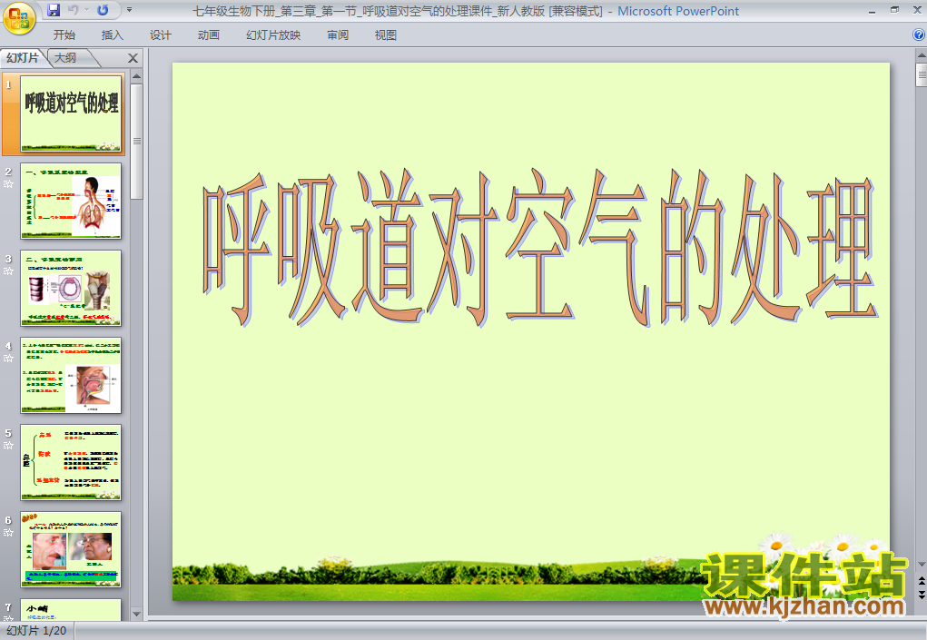
Task: Click thumbnail pane scroll up arrow
Action: 136,76
